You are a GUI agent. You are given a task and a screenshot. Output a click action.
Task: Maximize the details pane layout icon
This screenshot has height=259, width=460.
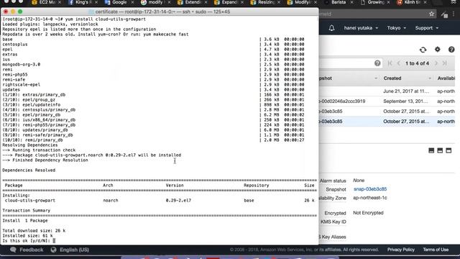448,150
